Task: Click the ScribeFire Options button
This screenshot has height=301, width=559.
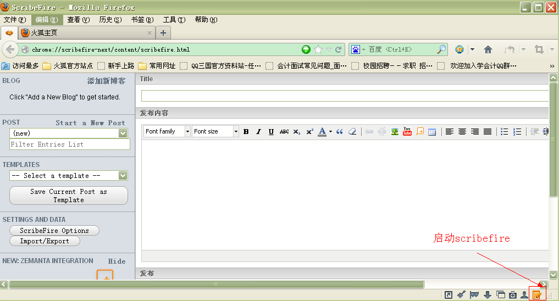Action: click(x=54, y=231)
